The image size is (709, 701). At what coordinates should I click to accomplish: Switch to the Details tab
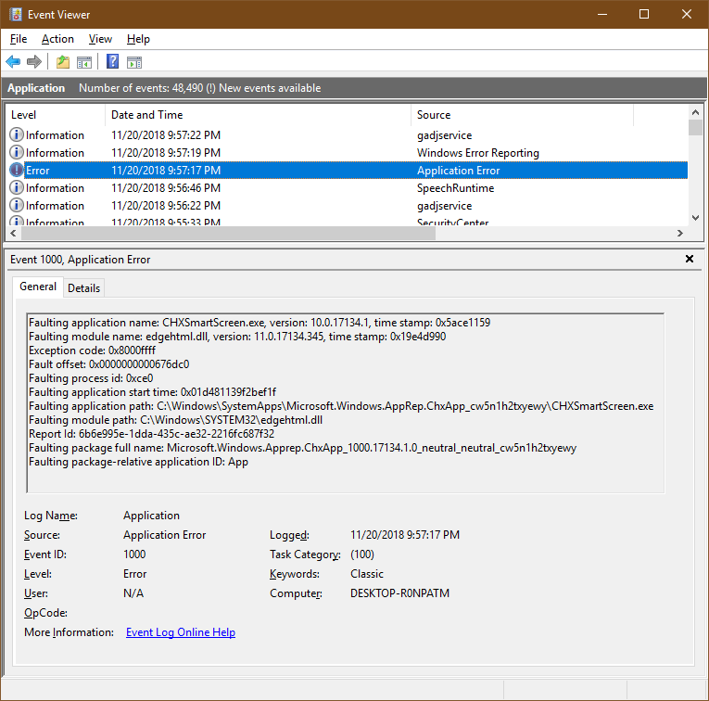83,288
